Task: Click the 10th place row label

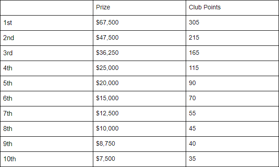Action: click(46, 159)
